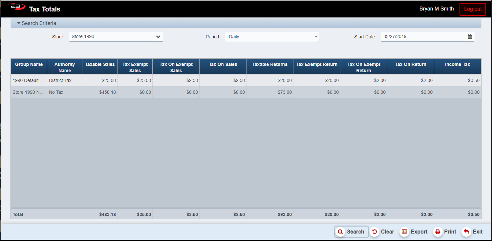492x241 pixels.
Task: Open the Period dropdown
Action: click(271, 37)
